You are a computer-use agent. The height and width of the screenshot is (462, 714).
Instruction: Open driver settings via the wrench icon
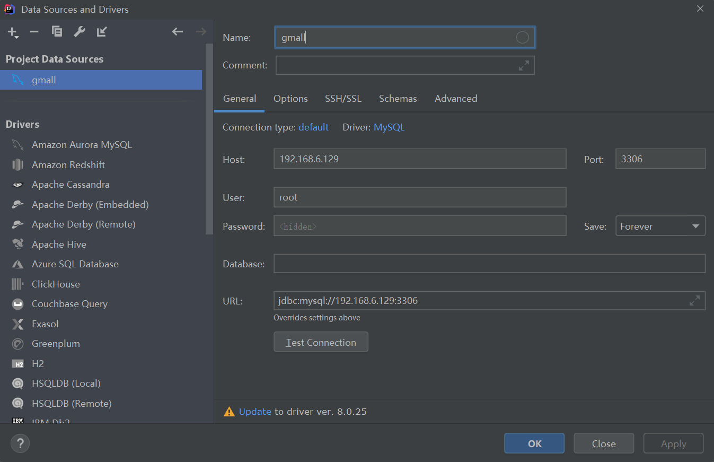click(x=79, y=32)
